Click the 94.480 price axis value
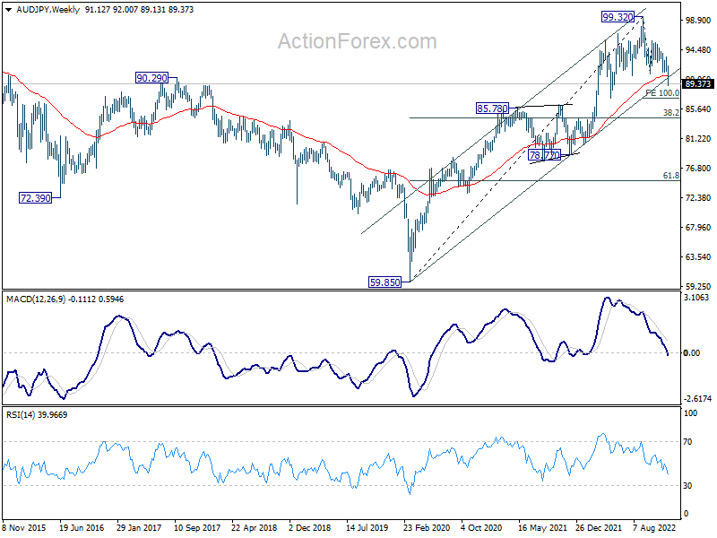The width and height of the screenshot is (717, 538). pos(698,50)
